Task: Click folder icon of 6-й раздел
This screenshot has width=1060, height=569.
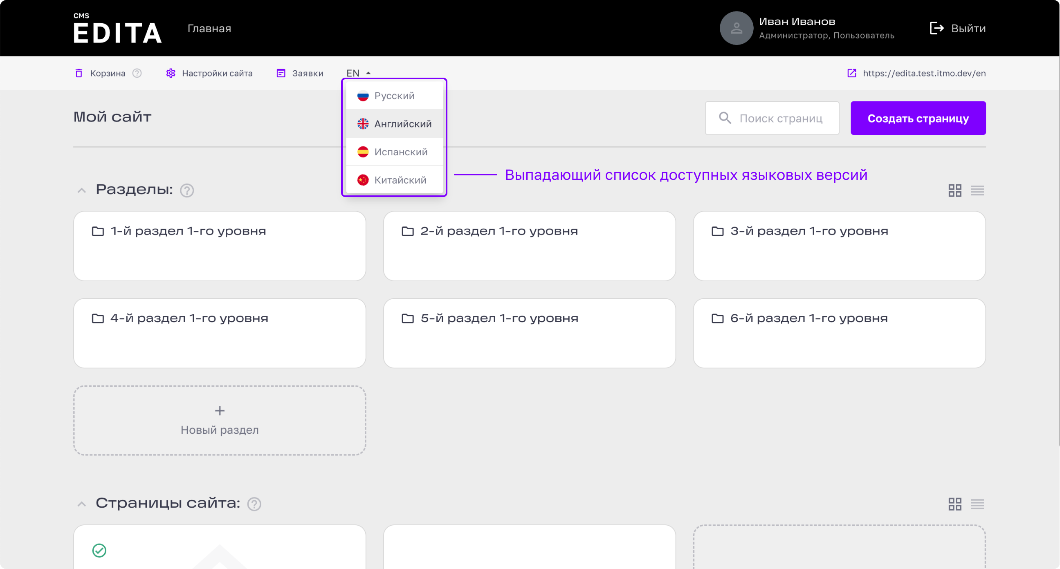Action: (x=717, y=318)
